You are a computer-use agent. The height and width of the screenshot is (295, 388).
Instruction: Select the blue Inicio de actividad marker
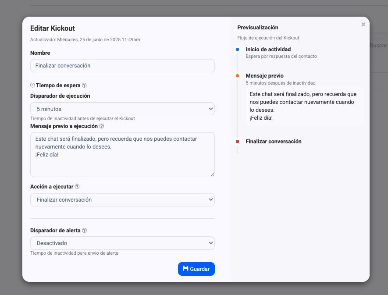[x=236, y=50]
